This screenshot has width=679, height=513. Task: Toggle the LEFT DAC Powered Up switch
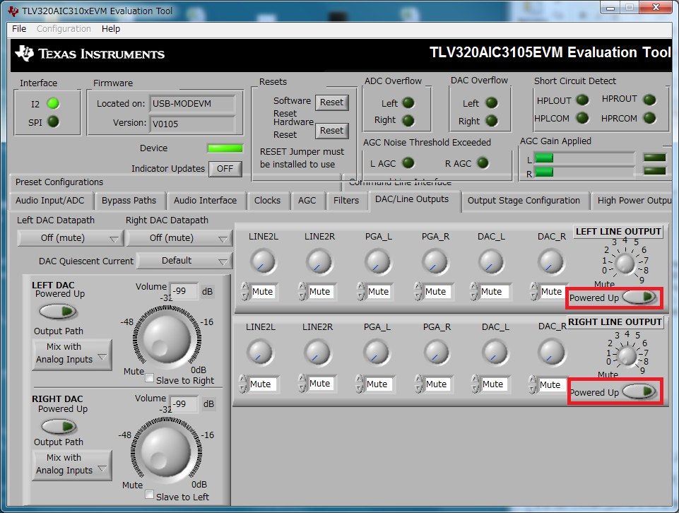[58, 312]
